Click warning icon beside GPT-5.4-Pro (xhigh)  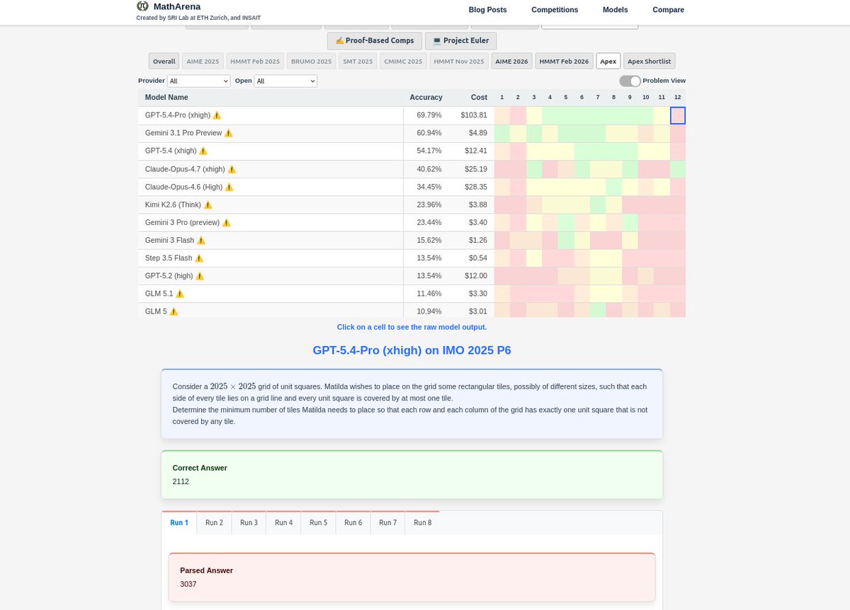217,115
